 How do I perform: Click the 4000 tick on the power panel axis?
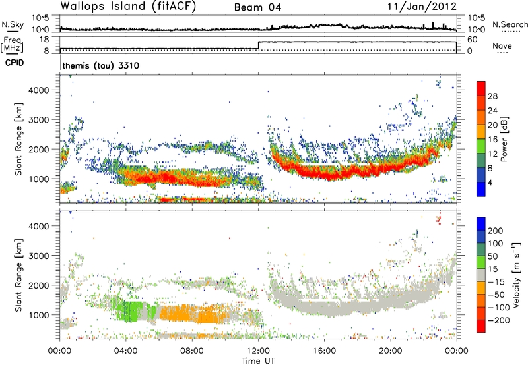[x=39, y=90]
